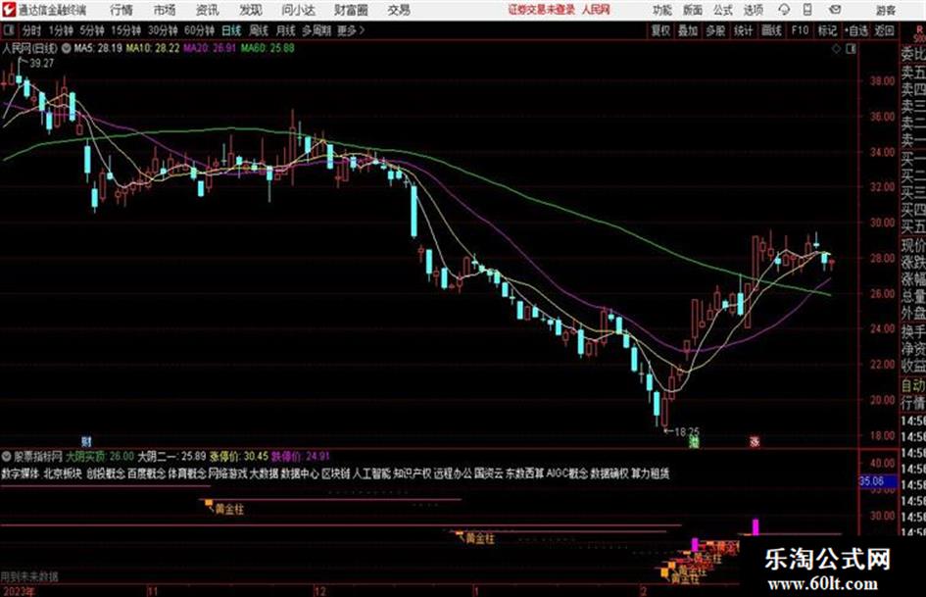Click the 大数据 concept tag
Screen dimensions: 926x597
tap(264, 473)
